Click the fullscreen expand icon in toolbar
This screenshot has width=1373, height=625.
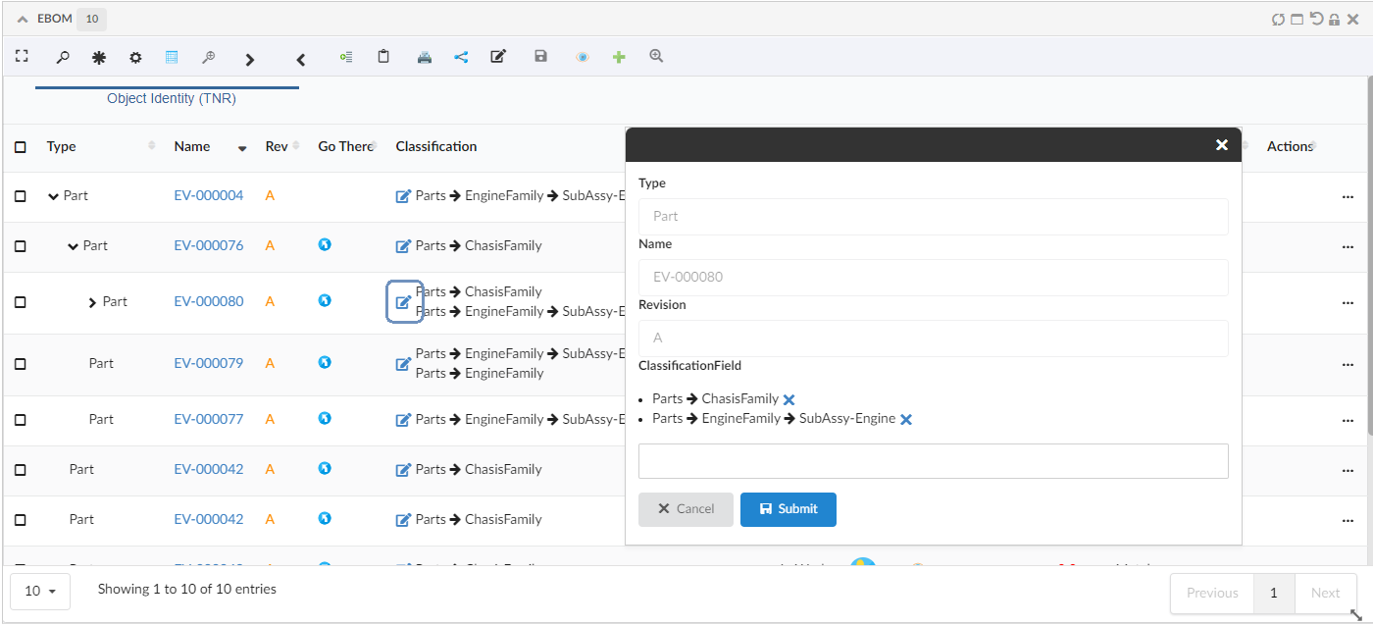click(21, 57)
